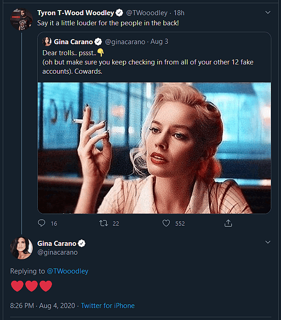Open the @TWooodley mention link in reply
281x320 pixels.
[68, 271]
